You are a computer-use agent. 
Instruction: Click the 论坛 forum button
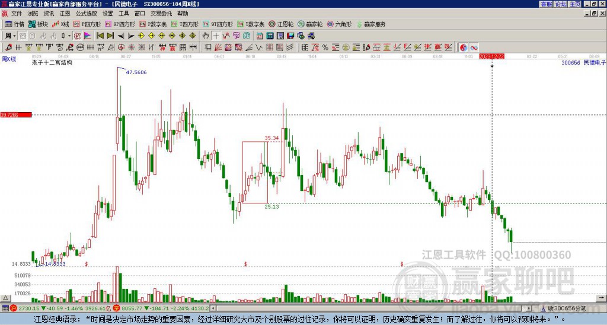[x=561, y=4]
